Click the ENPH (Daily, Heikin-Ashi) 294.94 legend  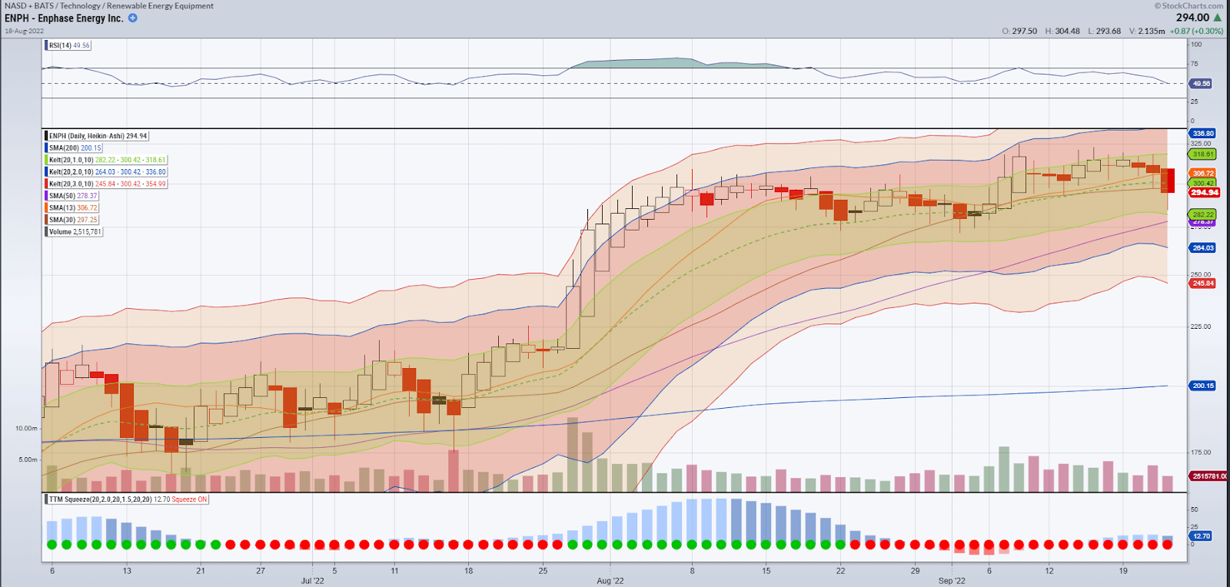tap(96, 136)
